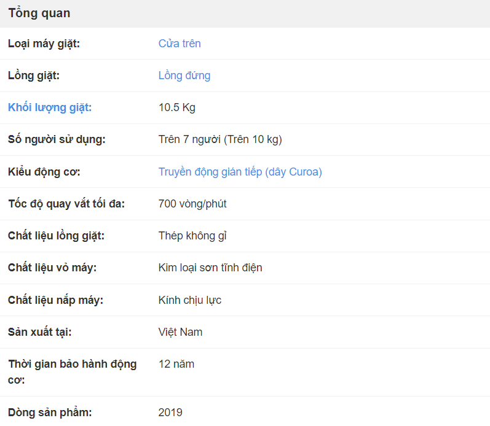Open the Truyền động gián tiếp (dây Curoa) link
The height and width of the screenshot is (426, 490).
(x=240, y=172)
